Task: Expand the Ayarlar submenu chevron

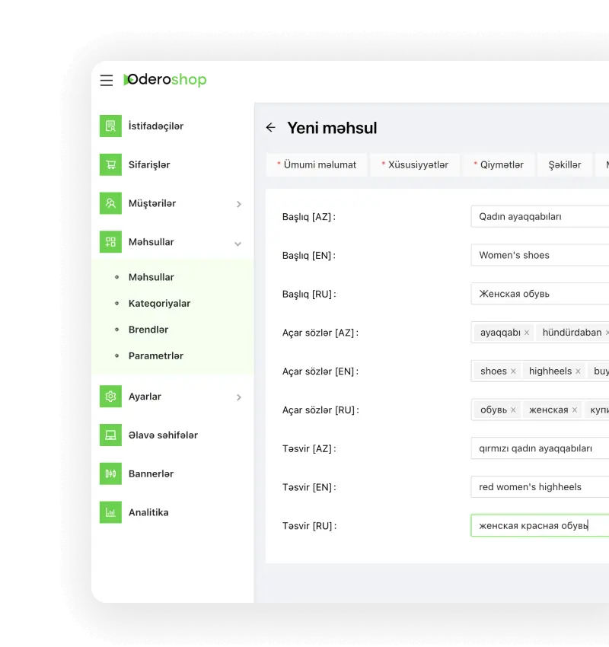Action: [238, 397]
